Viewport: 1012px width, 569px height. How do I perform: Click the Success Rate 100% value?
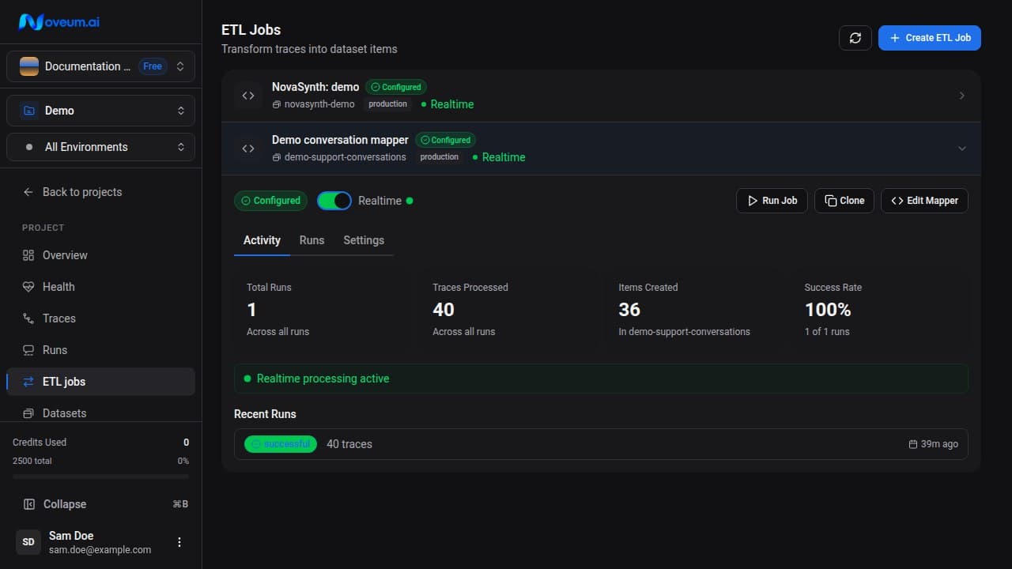pyautogui.click(x=828, y=310)
